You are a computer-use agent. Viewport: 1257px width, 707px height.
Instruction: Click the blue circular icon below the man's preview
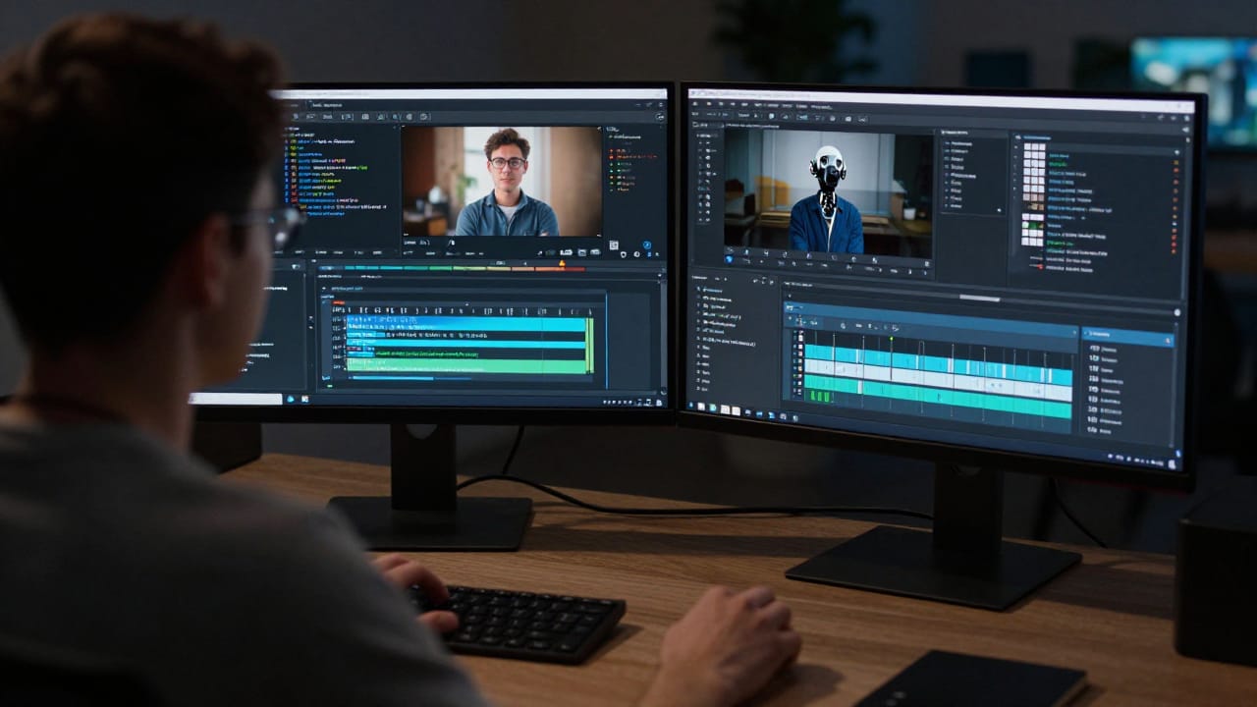pyautogui.click(x=647, y=245)
